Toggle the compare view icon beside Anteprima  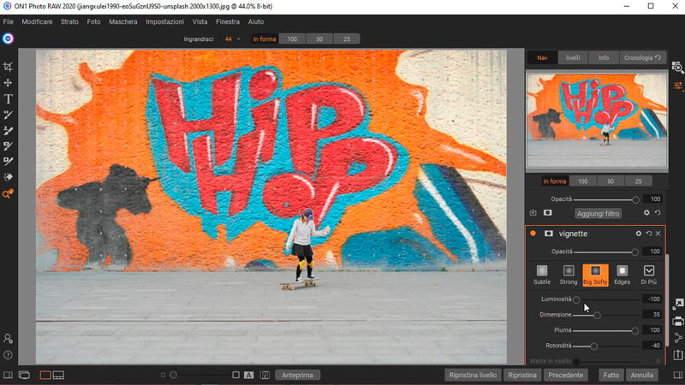(265, 375)
